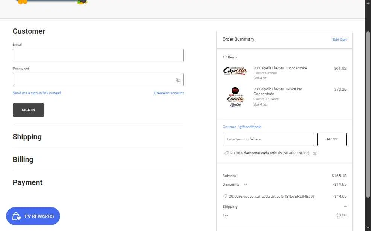This screenshot has height=231, width=371.
Task: Toggle password visibility eye icon
Action: click(x=178, y=80)
